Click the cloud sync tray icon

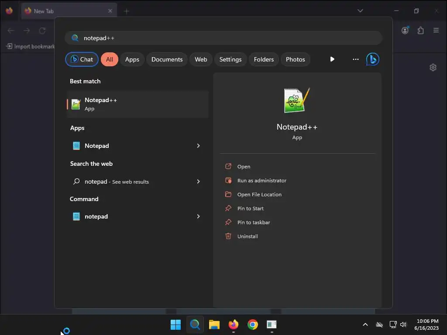click(x=379, y=325)
